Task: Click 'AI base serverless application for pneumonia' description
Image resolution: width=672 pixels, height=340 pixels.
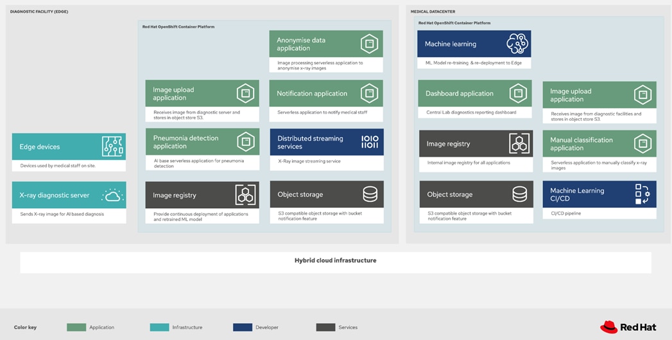Action: coord(199,163)
